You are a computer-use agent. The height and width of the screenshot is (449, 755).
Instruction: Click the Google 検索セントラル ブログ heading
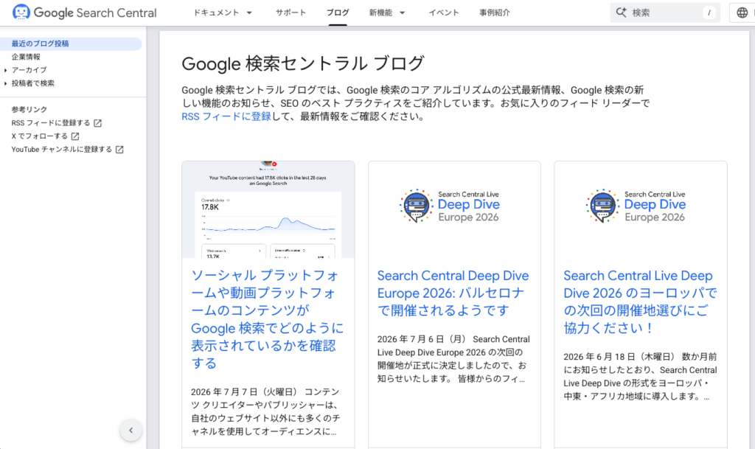click(303, 63)
